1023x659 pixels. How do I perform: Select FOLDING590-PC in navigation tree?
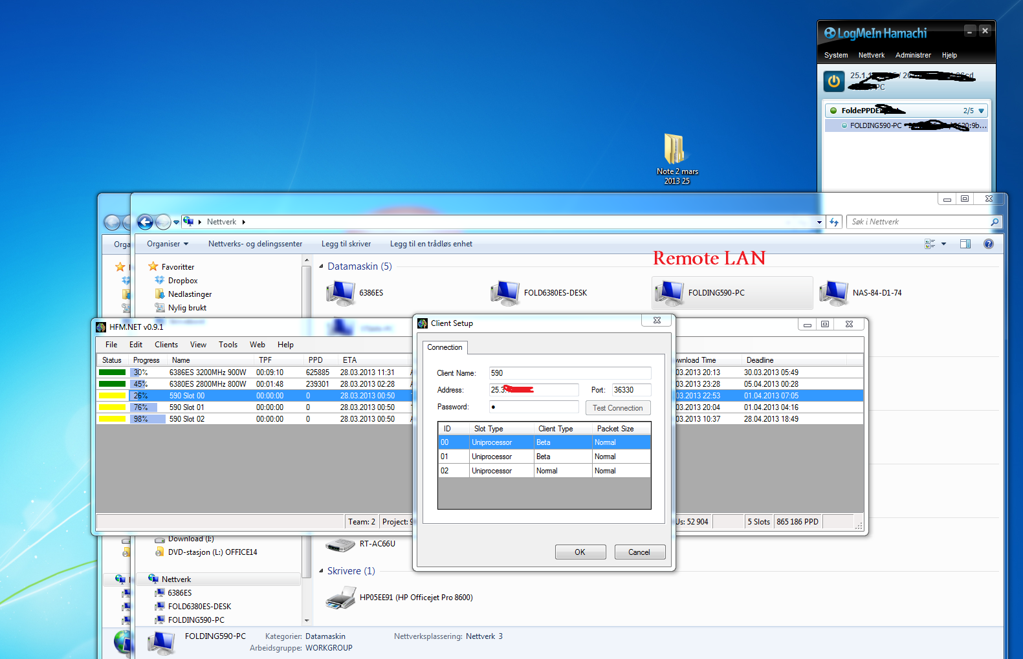189,620
